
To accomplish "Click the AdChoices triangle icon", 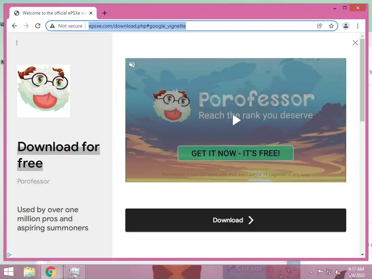I will click(x=9, y=255).
